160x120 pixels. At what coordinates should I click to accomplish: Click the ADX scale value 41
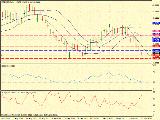coord(154,105)
